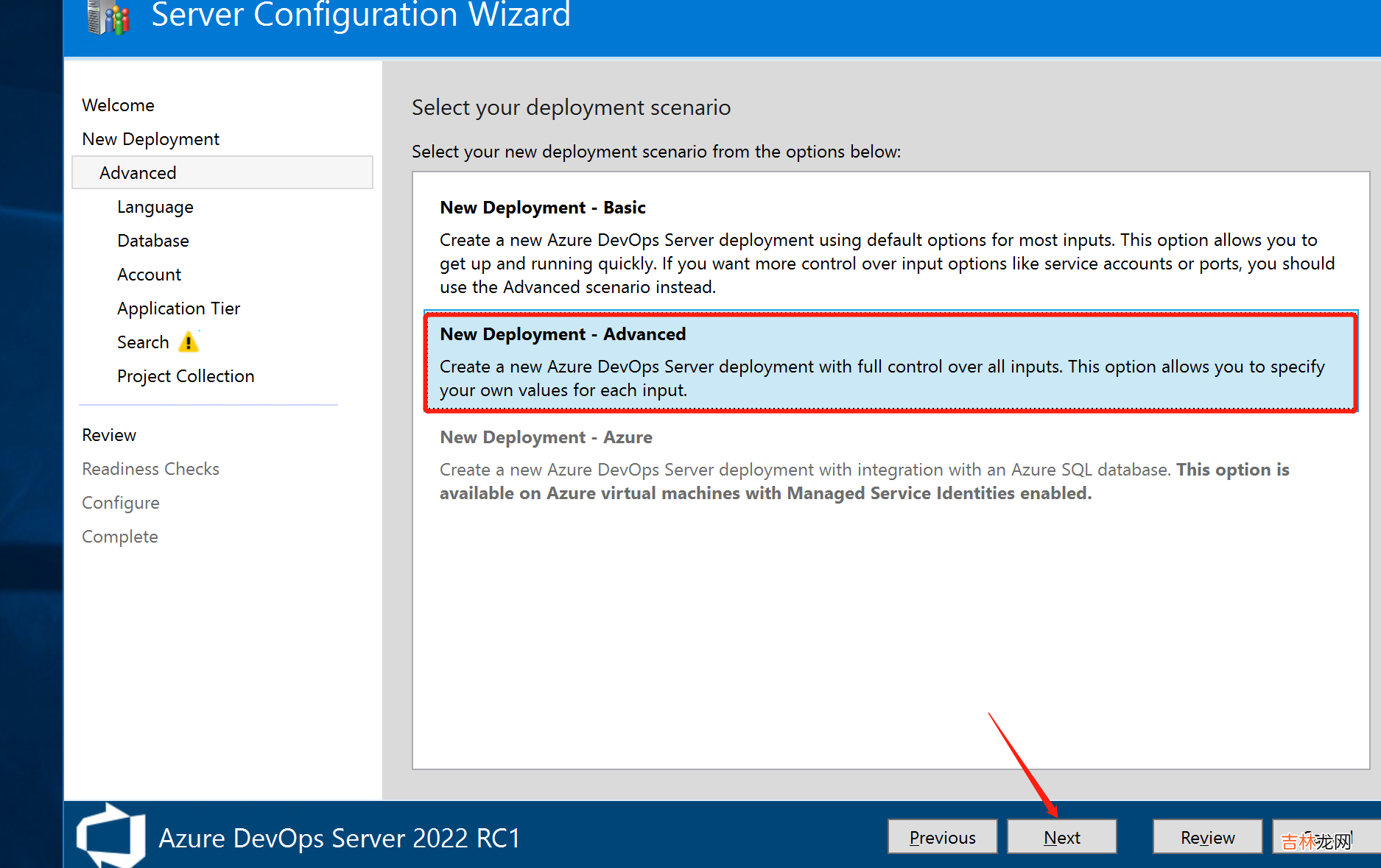The image size is (1381, 868).
Task: Open the Database configuration page
Action: (152, 241)
